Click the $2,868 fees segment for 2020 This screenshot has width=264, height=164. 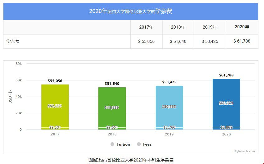226,128
